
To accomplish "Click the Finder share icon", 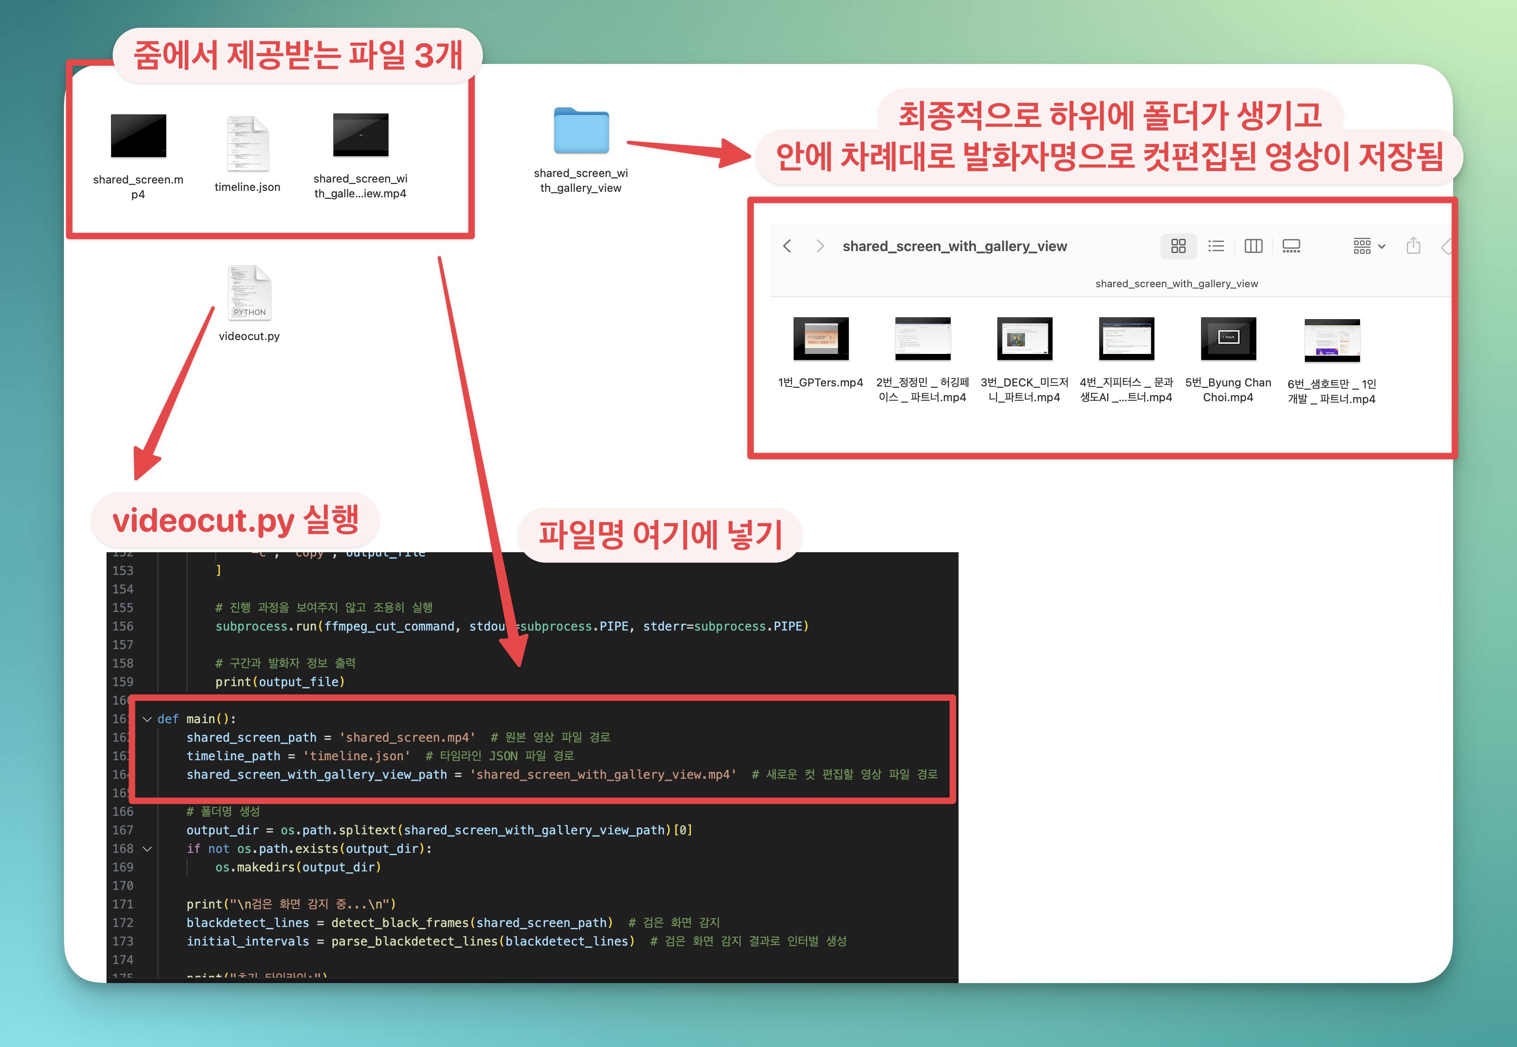I will click(x=1413, y=246).
